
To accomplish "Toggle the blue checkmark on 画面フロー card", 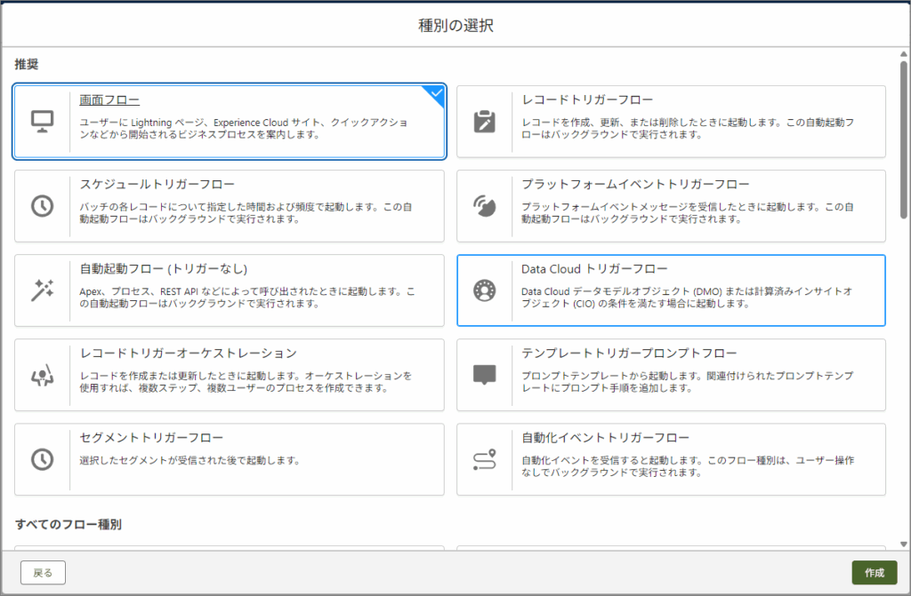I will point(436,92).
